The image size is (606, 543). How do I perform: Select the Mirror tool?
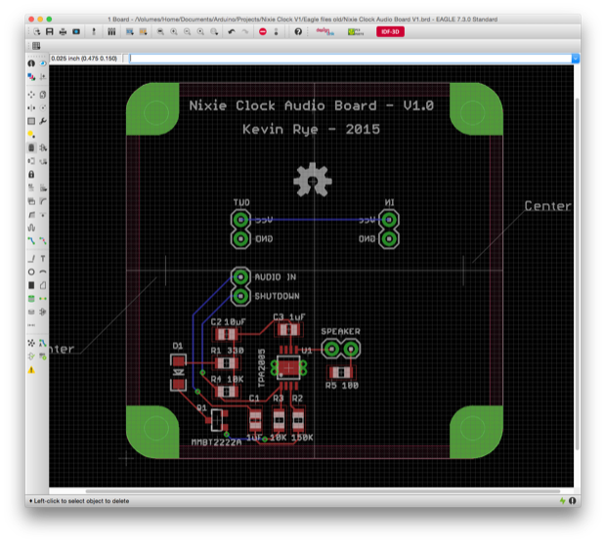(31, 107)
